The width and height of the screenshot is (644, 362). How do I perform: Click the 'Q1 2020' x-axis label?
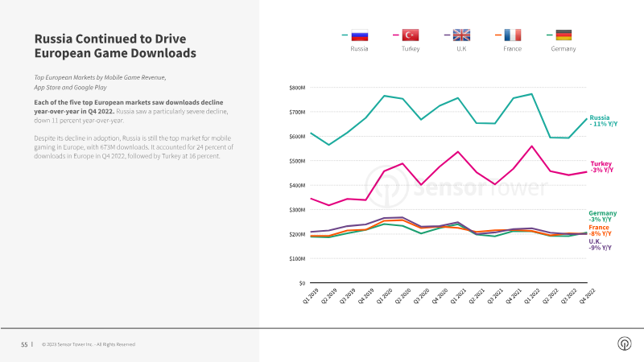pyautogui.click(x=385, y=296)
